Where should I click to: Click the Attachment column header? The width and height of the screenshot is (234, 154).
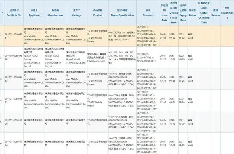click(x=227, y=13)
